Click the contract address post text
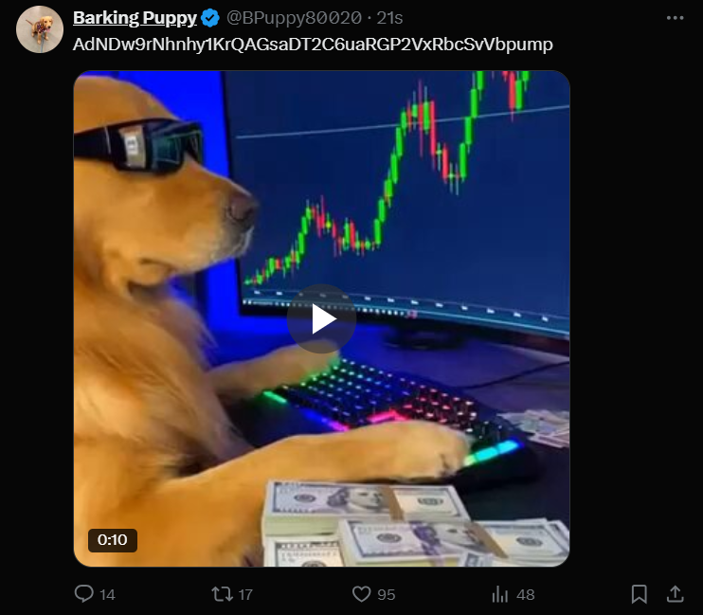The image size is (703, 615). tap(313, 45)
